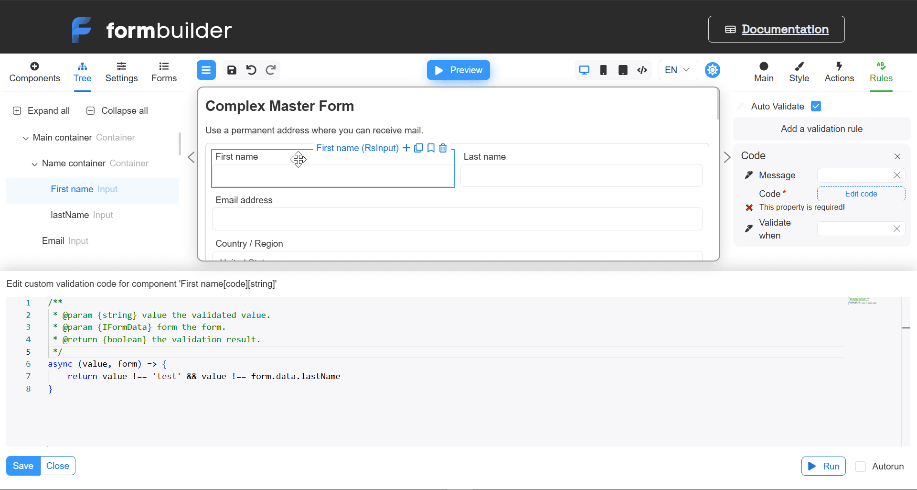The image size is (917, 490).
Task: Click the Message input field
Action: point(854,175)
